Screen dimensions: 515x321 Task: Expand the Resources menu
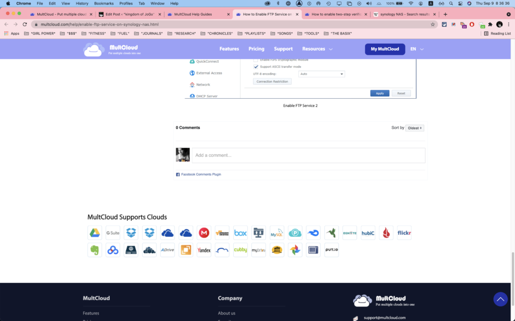(317, 49)
